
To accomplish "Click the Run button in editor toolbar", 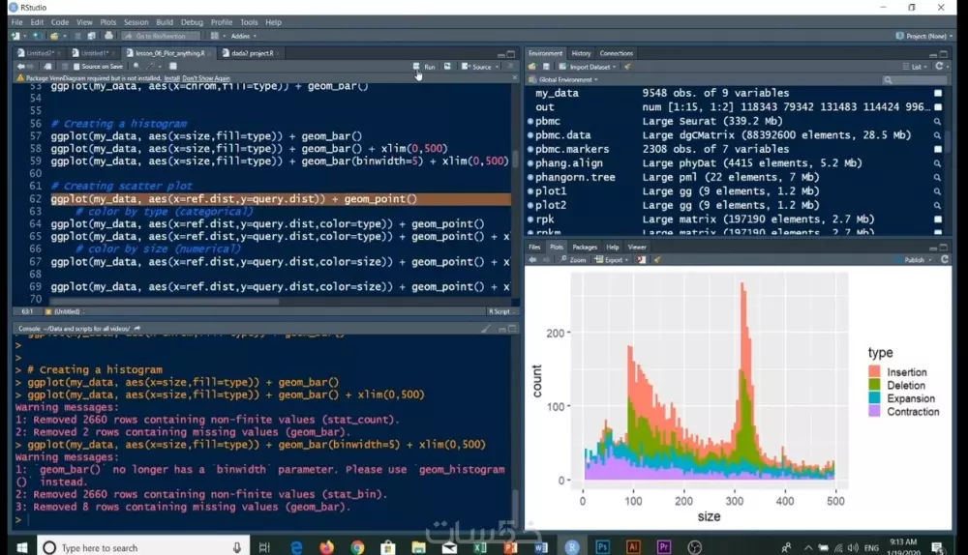I will 424,66.
